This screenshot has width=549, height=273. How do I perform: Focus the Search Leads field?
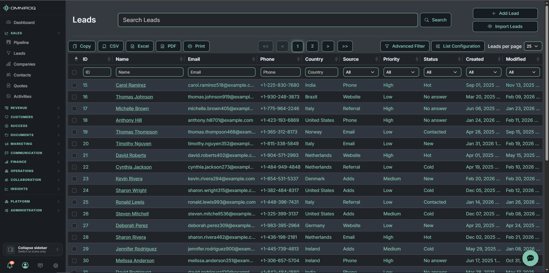pos(268,20)
